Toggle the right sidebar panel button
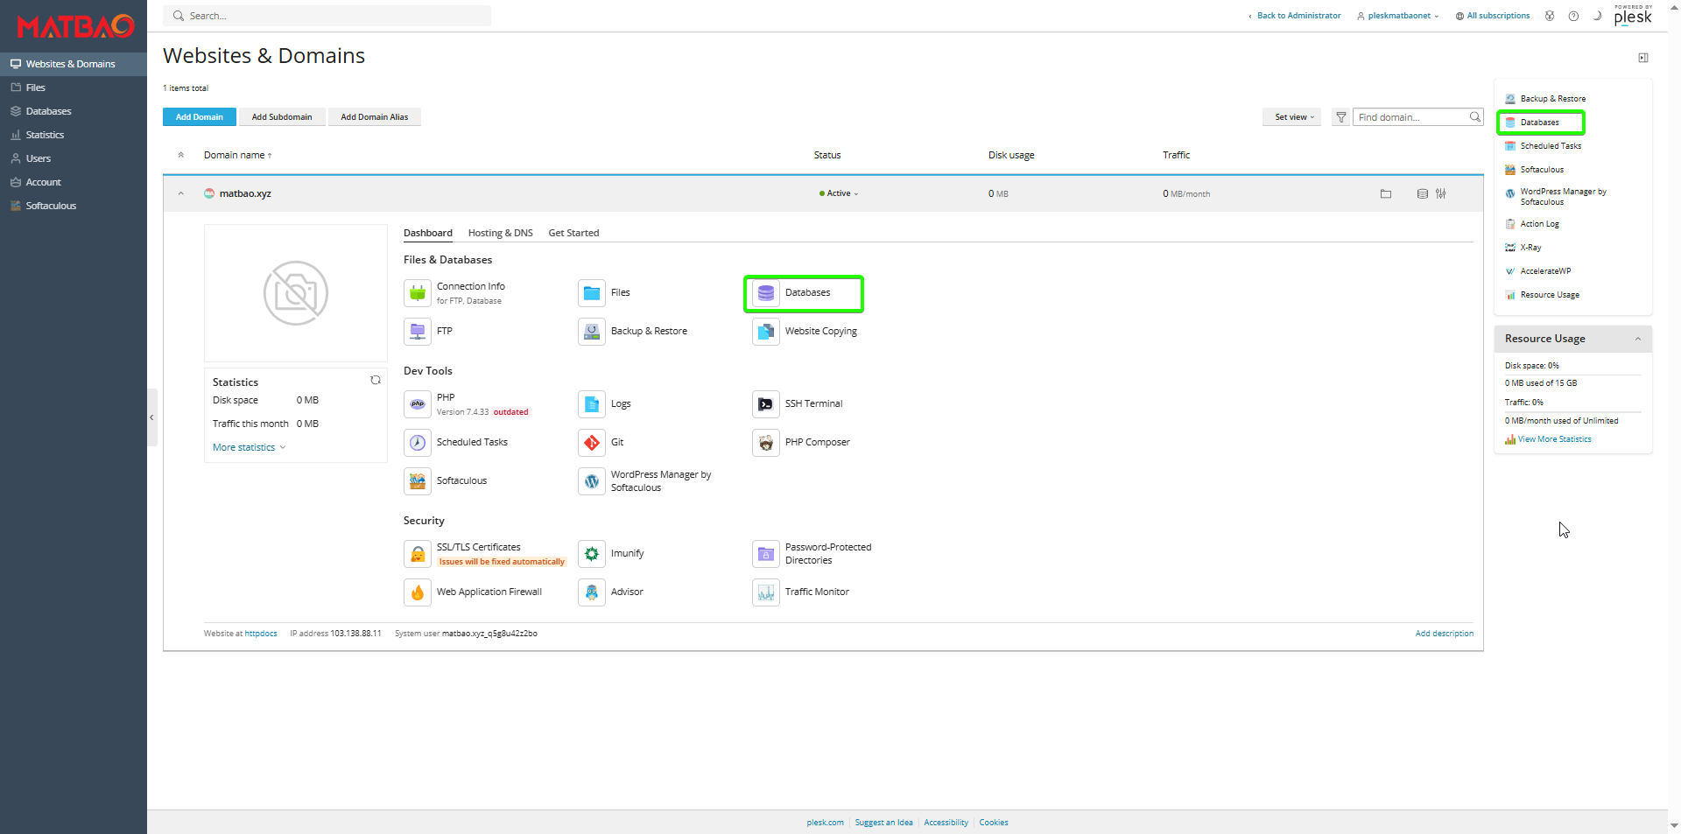Image resolution: width=1681 pixels, height=834 pixels. click(1643, 58)
